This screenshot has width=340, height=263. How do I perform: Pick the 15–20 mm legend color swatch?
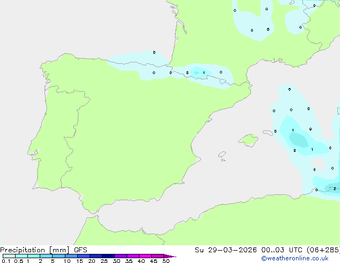coord(84,256)
